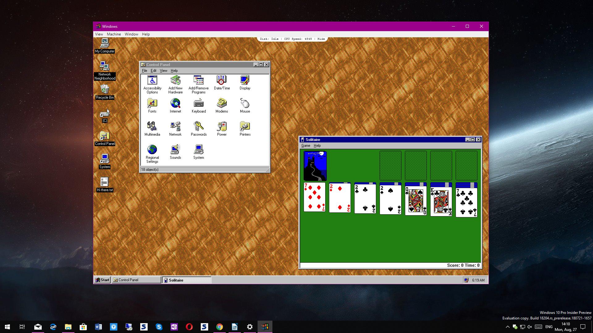The image size is (593, 333).
Task: Open the Recycle Bin on the desktop
Action: tap(104, 90)
